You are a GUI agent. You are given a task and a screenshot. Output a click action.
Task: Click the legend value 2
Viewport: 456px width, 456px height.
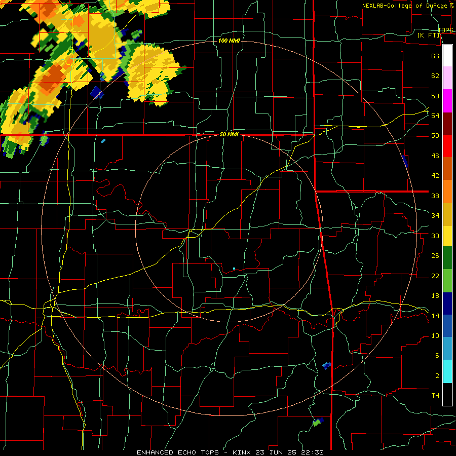pyautogui.click(x=437, y=376)
